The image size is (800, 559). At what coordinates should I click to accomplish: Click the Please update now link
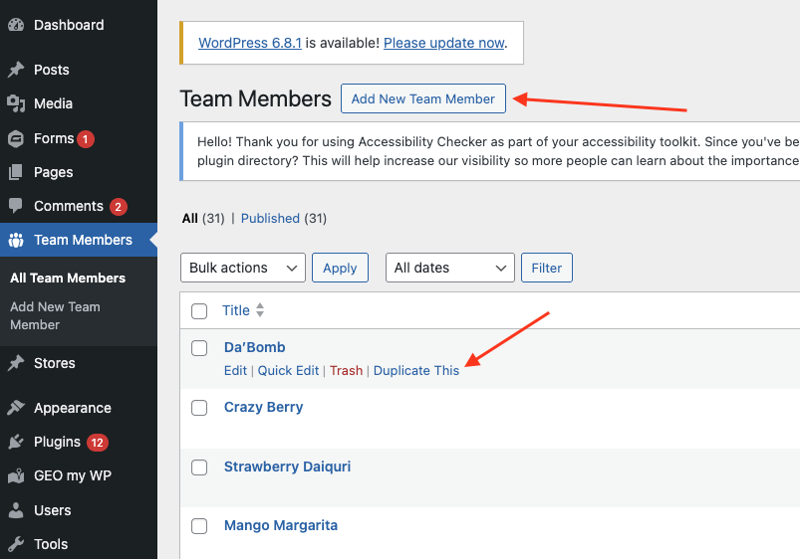[444, 43]
